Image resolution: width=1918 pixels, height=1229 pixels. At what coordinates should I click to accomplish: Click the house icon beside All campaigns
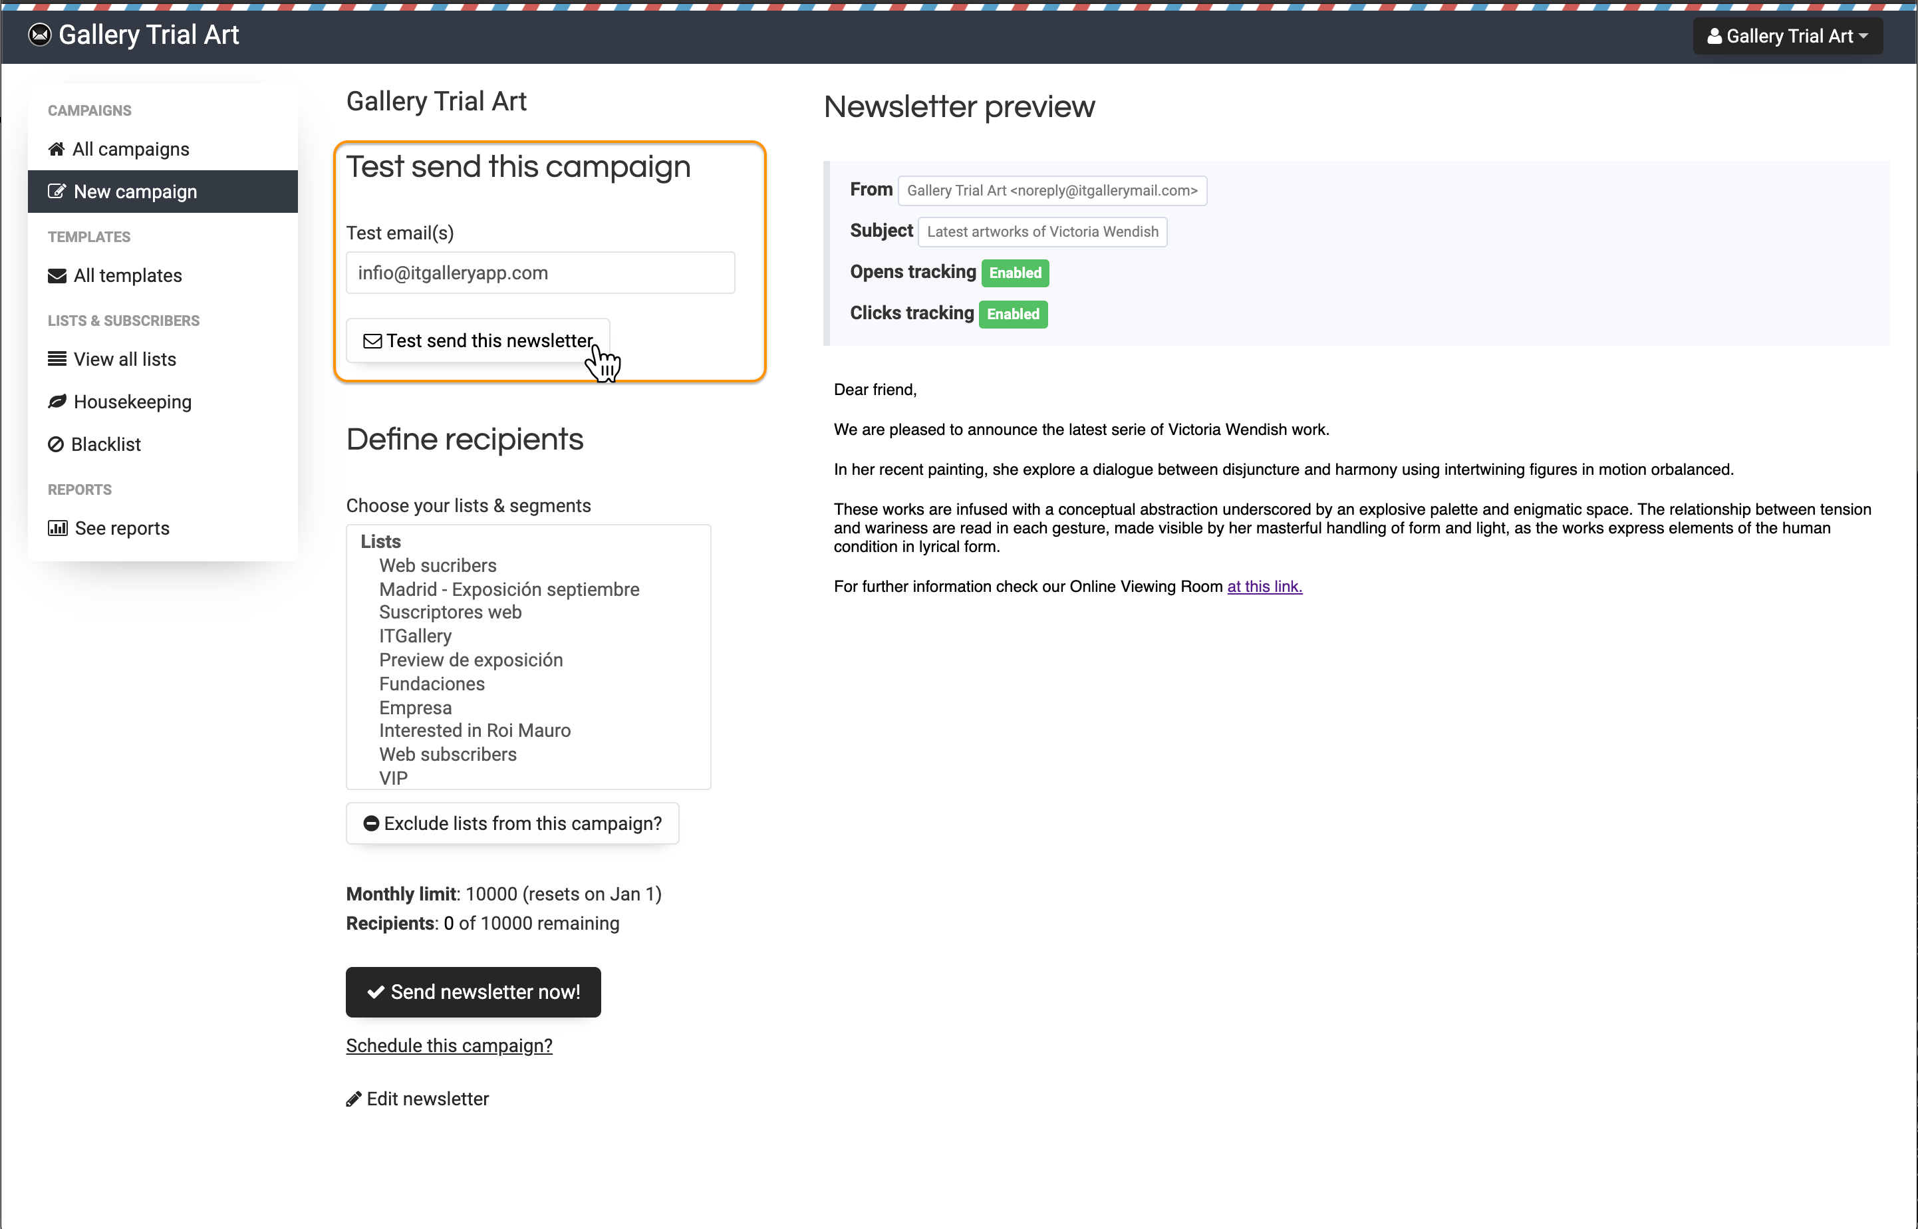pos(56,149)
